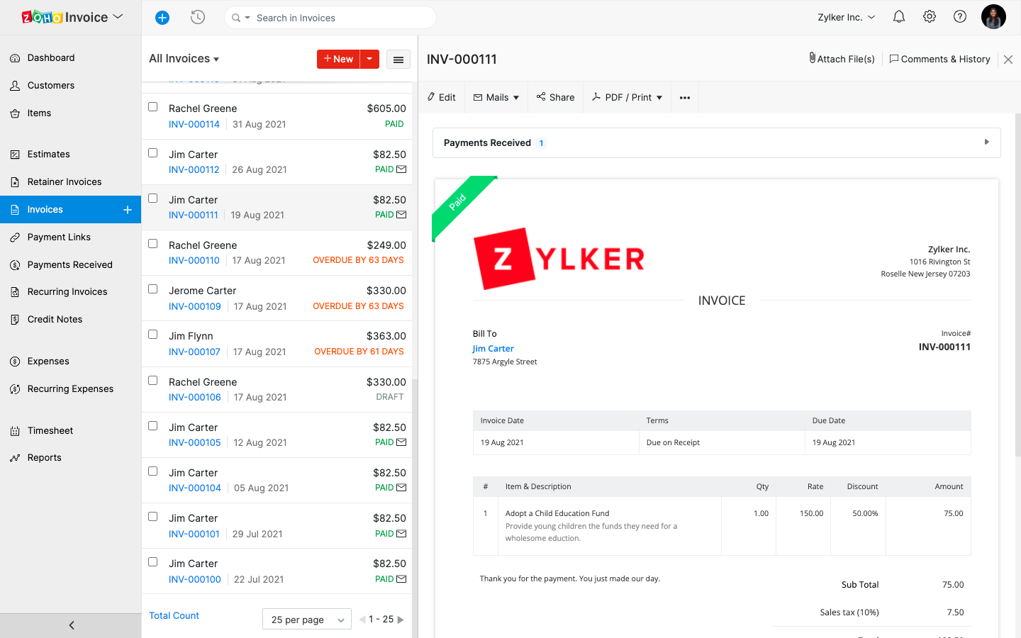Click the Search in Invoices field

340,18
